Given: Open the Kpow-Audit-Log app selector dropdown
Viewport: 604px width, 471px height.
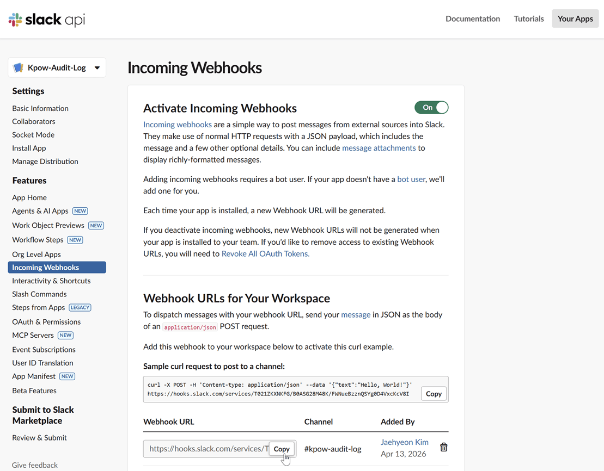Looking at the screenshot, I should pyautogui.click(x=57, y=68).
